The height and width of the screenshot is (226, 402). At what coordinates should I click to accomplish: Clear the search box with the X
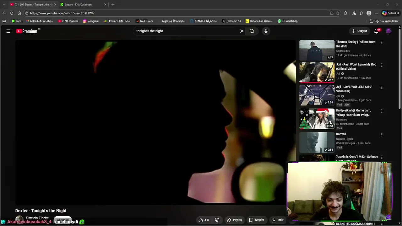coord(242,31)
